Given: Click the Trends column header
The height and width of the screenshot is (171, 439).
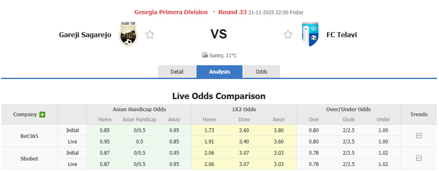Looking at the screenshot, I should tap(419, 114).
